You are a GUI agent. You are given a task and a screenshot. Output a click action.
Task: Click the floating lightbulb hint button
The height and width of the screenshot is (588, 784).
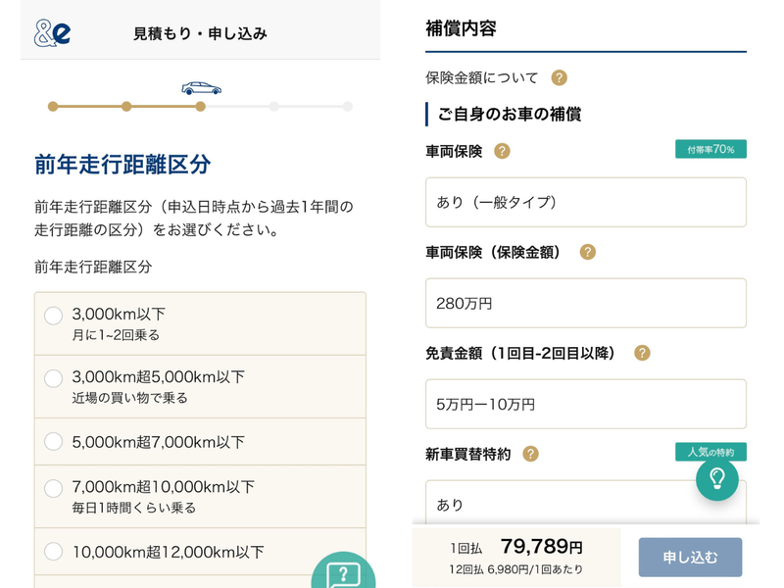tap(717, 479)
